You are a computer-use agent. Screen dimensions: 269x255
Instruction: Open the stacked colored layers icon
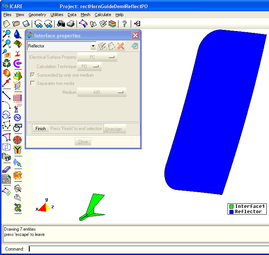tap(112, 24)
